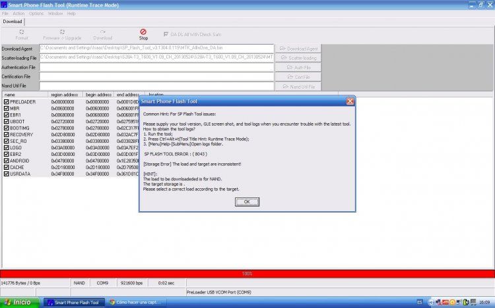
Task: Uncheck the EBR1 partition checkbox
Action: click(7, 115)
